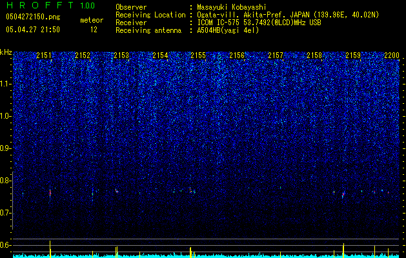
Task: Click the 2153 time marker
Action: tap(121, 55)
